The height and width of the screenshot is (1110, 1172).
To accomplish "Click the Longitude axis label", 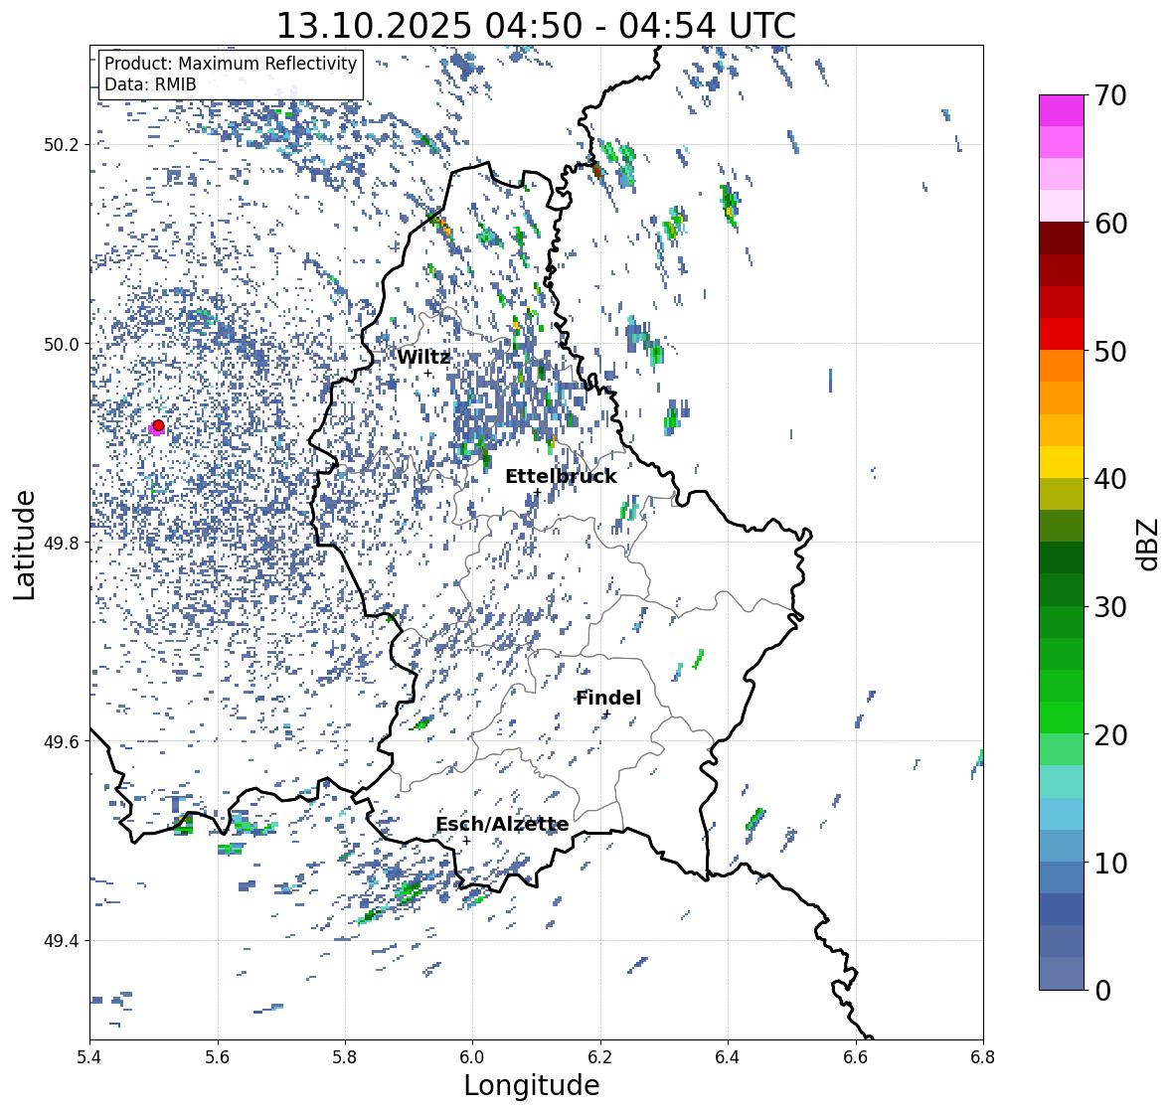I will 532,1085.
